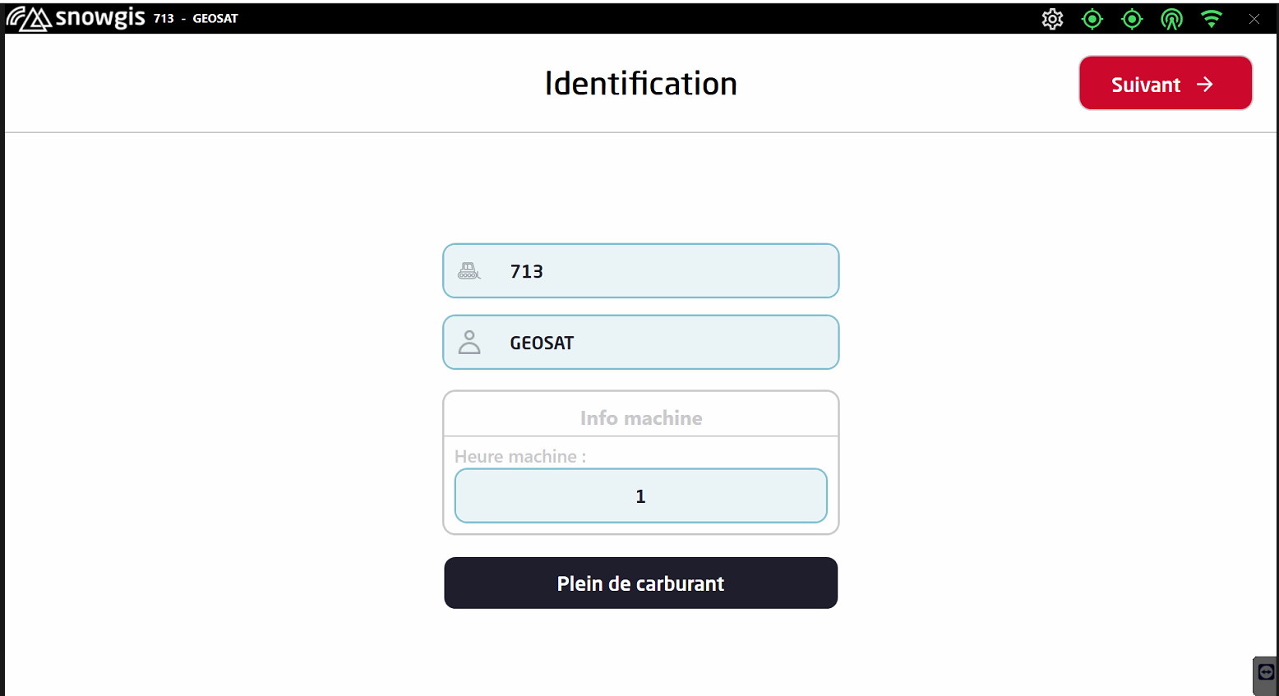Open the TeamViewer side panel icon
This screenshot has width=1279, height=696.
coord(1266,673)
